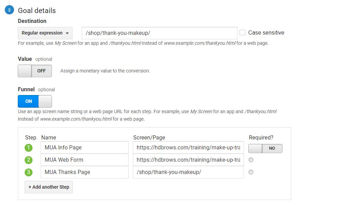Edit the MUA Web Form name field
This screenshot has width=337, height=202.
(x=85, y=160)
